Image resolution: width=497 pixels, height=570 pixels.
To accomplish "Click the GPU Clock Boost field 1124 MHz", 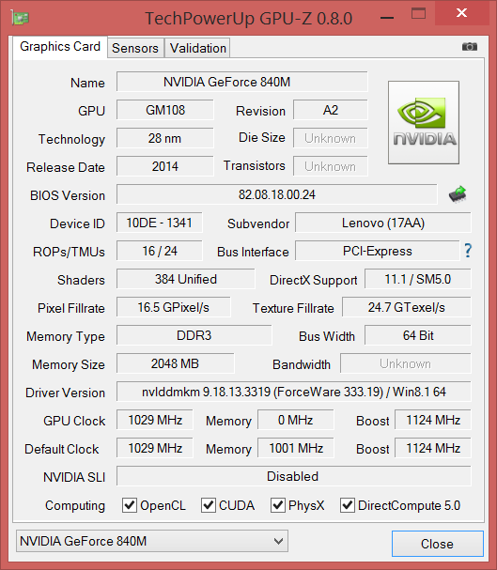I will click(433, 420).
